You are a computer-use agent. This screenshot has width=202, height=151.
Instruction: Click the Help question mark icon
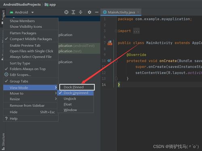coord(6,118)
